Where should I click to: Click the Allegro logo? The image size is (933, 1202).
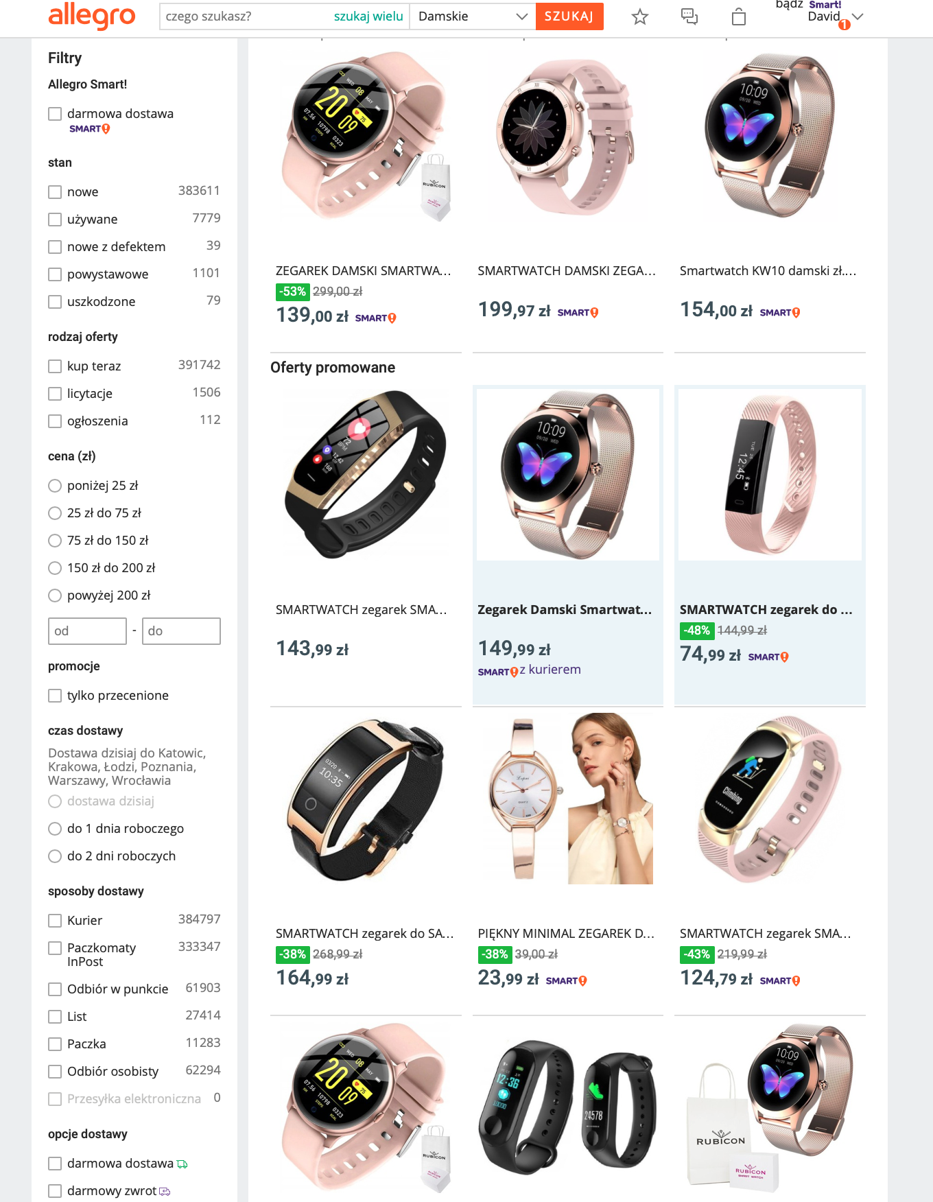92,16
